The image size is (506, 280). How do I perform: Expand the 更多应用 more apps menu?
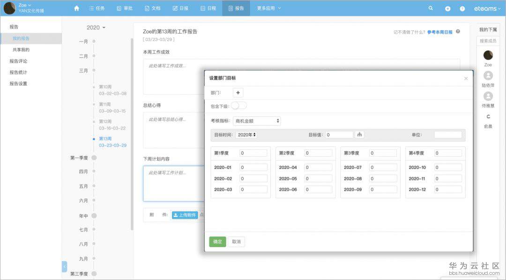pyautogui.click(x=269, y=8)
